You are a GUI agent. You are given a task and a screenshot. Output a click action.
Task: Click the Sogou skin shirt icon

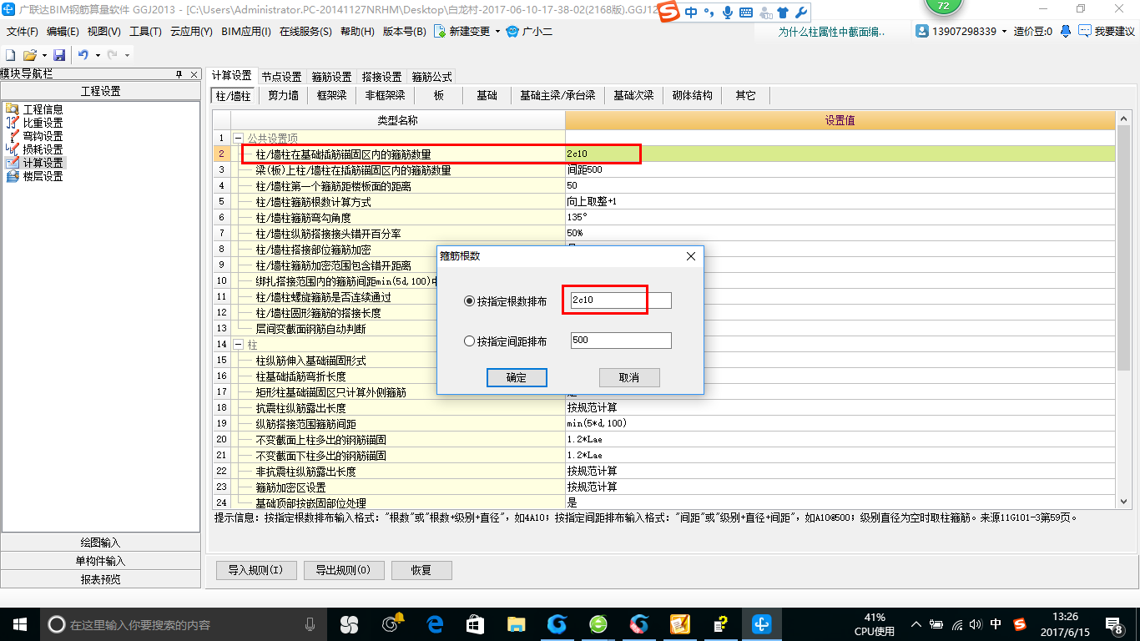(x=782, y=13)
